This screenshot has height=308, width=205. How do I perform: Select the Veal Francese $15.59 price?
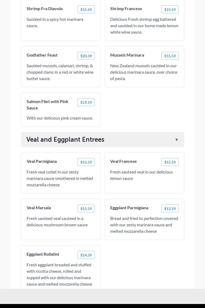tap(170, 162)
